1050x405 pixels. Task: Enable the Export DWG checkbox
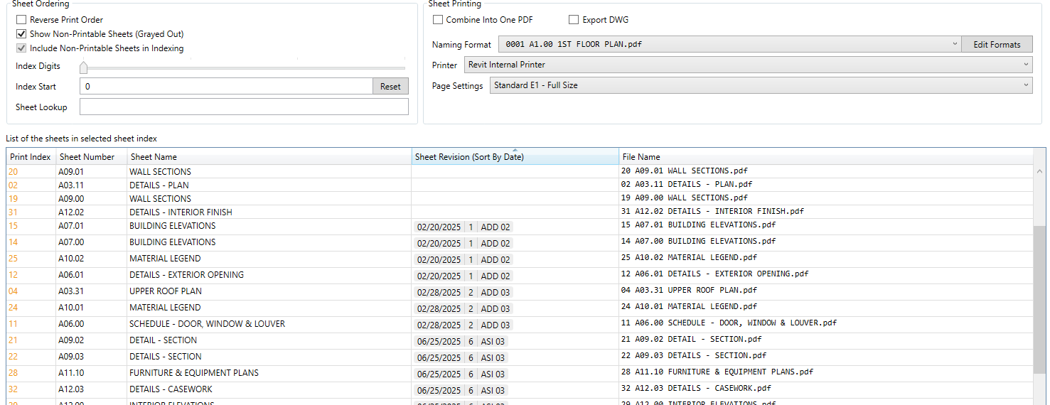click(x=574, y=20)
